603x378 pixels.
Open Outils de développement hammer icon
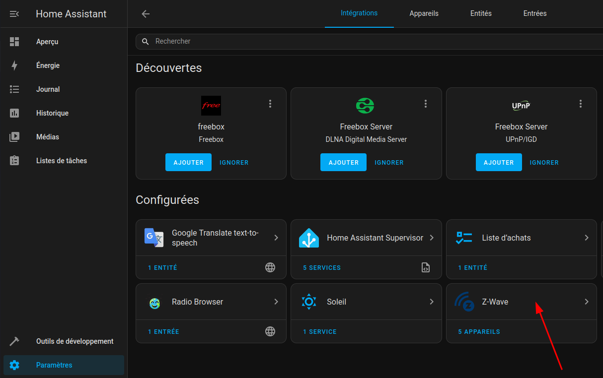14,341
